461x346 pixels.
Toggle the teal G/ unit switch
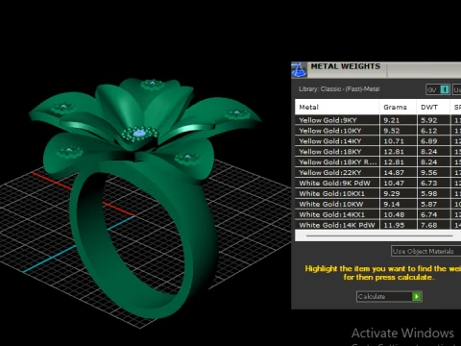pos(438,89)
